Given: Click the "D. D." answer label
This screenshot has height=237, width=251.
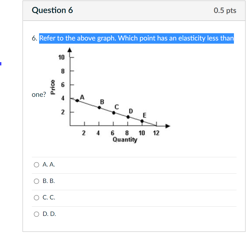Looking at the screenshot, I should click(49, 214).
